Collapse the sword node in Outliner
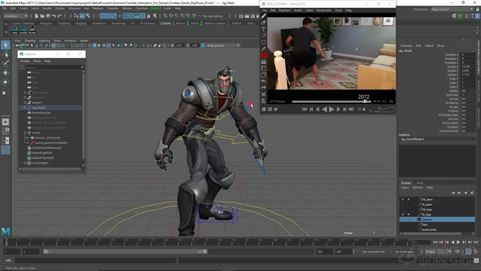The width and height of the screenshot is (481, 271). [25, 133]
